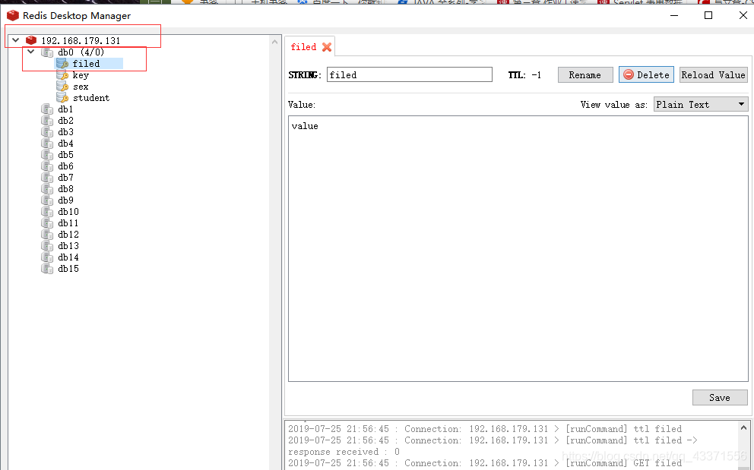Screen dimensions: 754x470
Task: Close the filed tab with red X
Action: tap(327, 47)
